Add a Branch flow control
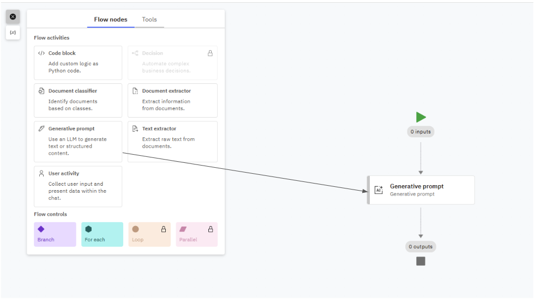534x299 pixels. click(x=55, y=234)
